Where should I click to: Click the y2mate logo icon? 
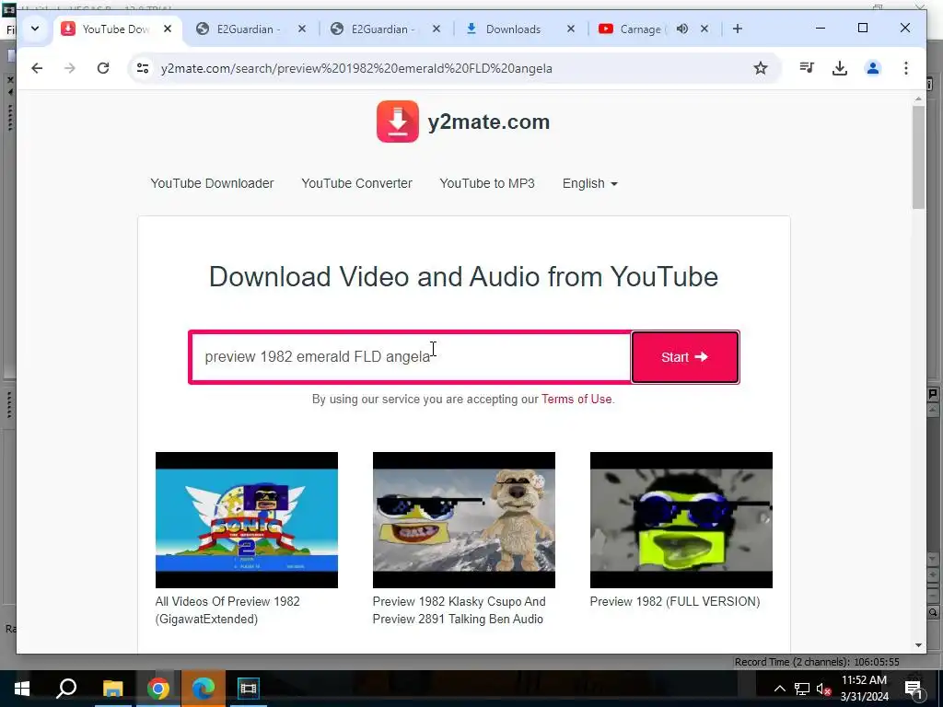pos(398,122)
